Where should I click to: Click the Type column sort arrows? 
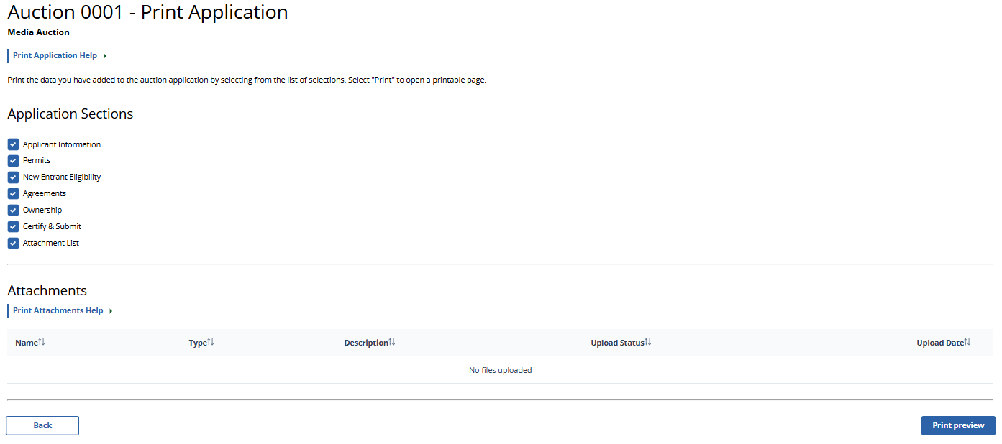[x=211, y=342]
